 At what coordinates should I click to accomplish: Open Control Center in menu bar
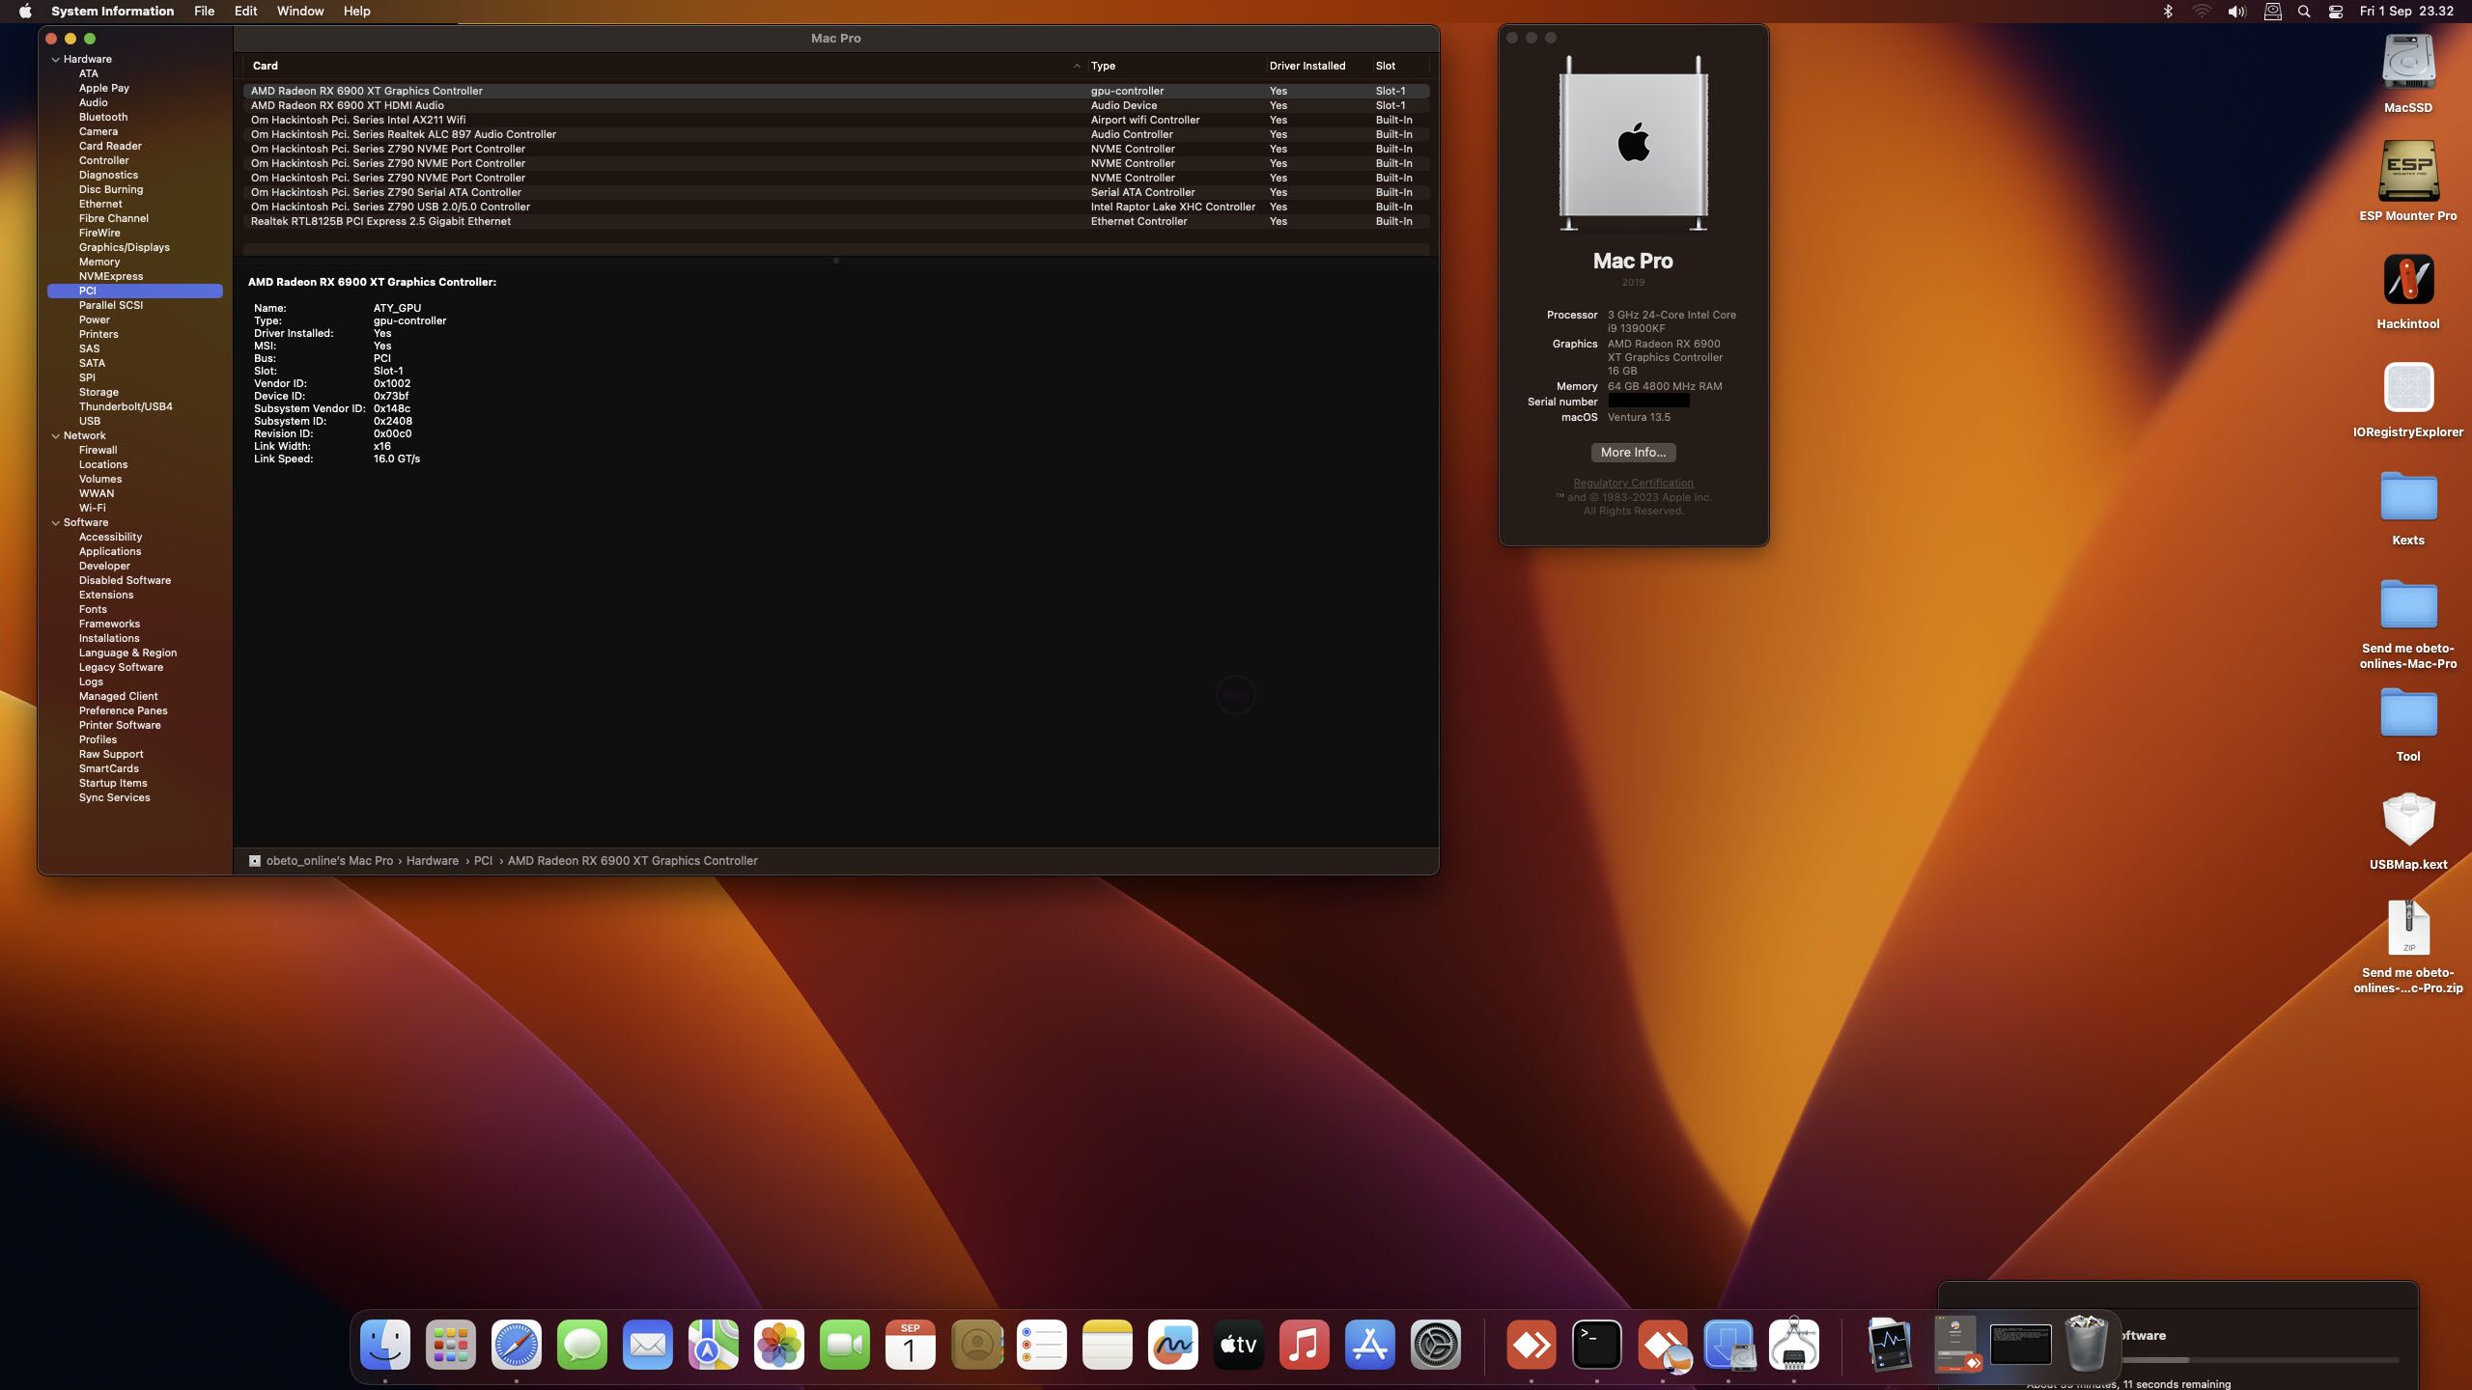coord(2335,12)
